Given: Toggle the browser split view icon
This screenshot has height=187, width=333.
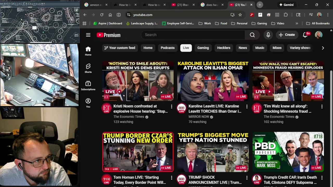Looking at the screenshot, I should (119, 15).
